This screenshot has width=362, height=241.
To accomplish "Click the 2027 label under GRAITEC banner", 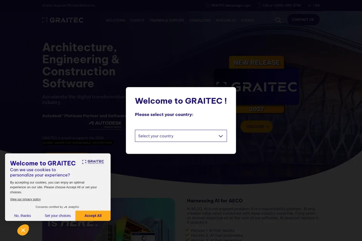I will (256, 109).
